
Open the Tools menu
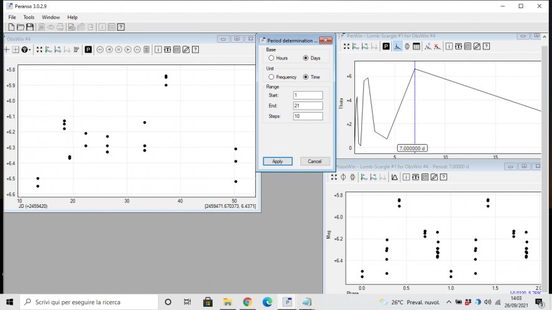(29, 17)
